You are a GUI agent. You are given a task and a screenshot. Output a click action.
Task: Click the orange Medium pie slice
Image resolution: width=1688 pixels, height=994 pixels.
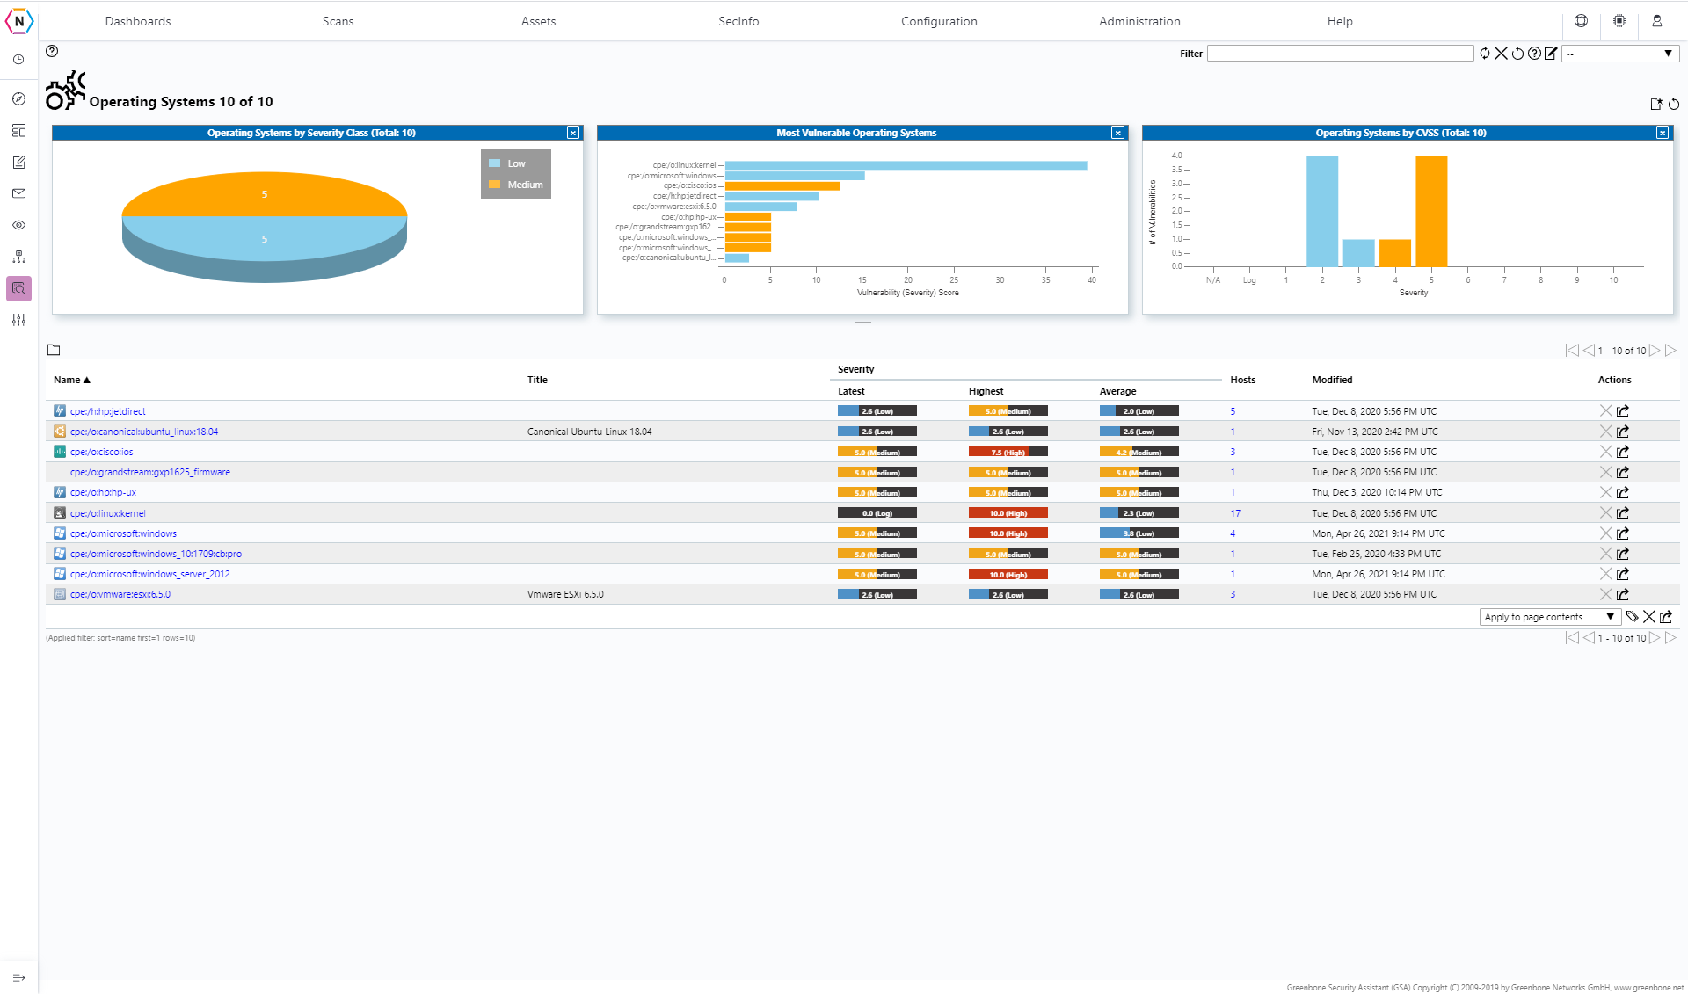[x=264, y=195]
